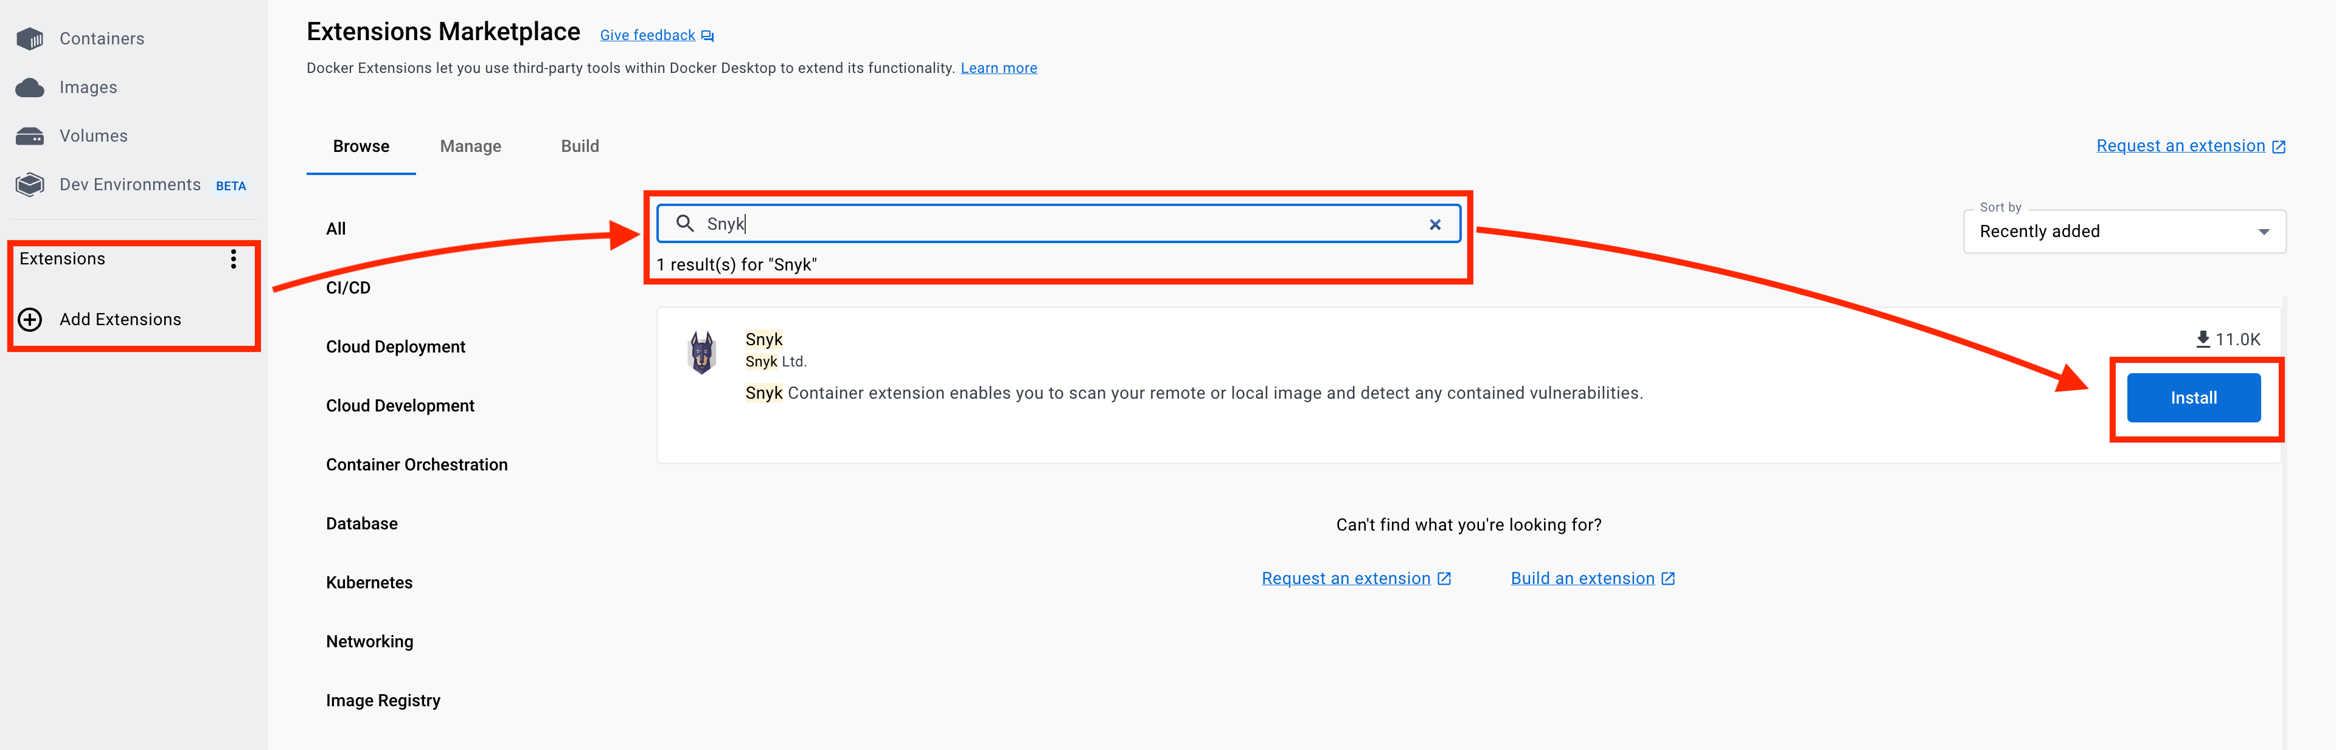Image resolution: width=2336 pixels, height=750 pixels.
Task: Install the Snyk extension
Action: pos(2194,397)
